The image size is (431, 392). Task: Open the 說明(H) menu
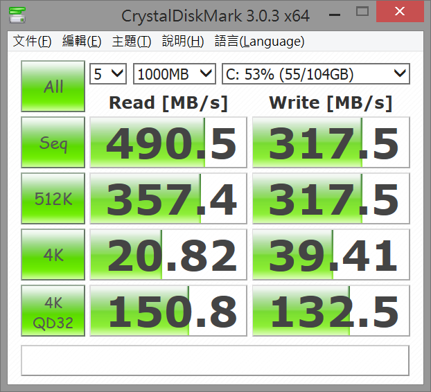tap(183, 41)
